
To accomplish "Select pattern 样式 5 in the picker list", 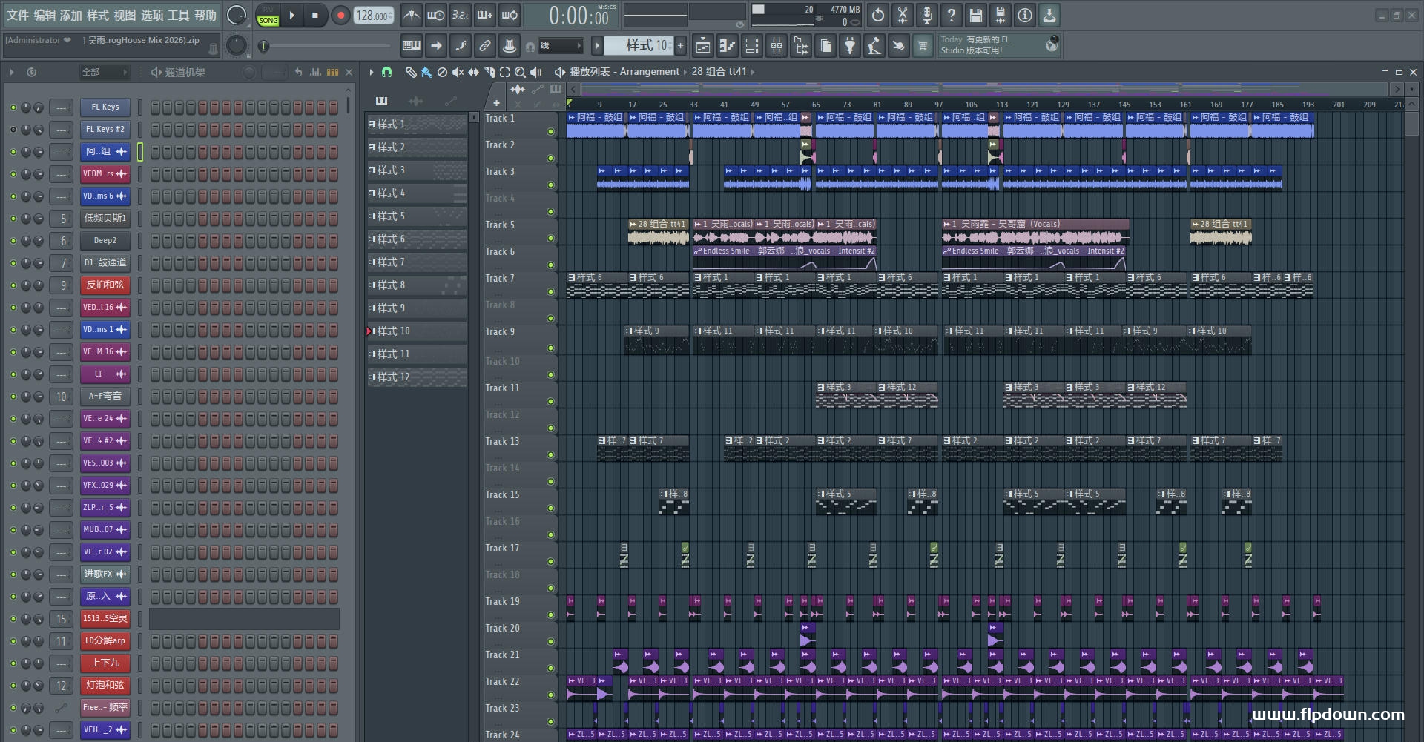I will pos(417,216).
